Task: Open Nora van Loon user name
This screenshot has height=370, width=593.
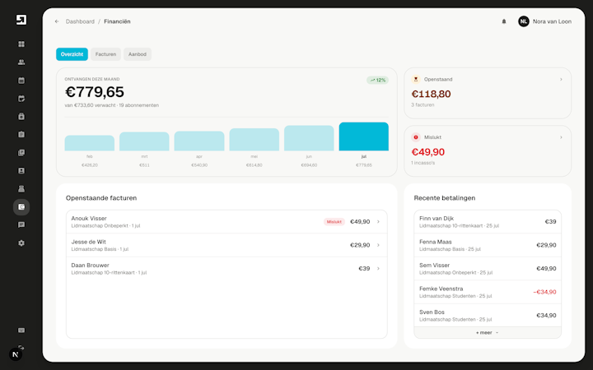Action: [552, 21]
